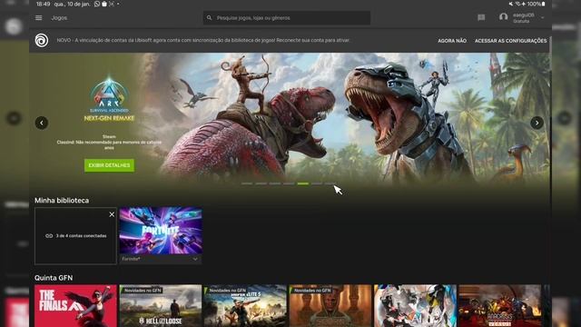The height and width of the screenshot is (327, 581).
Task: Click the user avatar icon
Action: point(503,17)
